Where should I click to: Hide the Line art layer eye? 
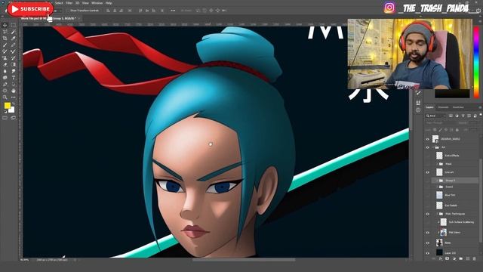(x=427, y=172)
